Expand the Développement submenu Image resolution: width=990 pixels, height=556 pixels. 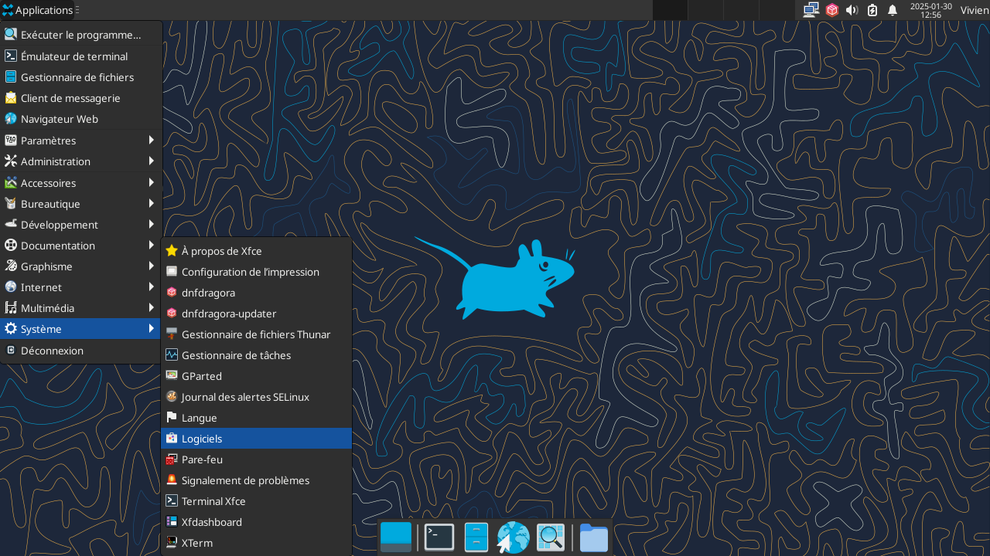point(81,225)
